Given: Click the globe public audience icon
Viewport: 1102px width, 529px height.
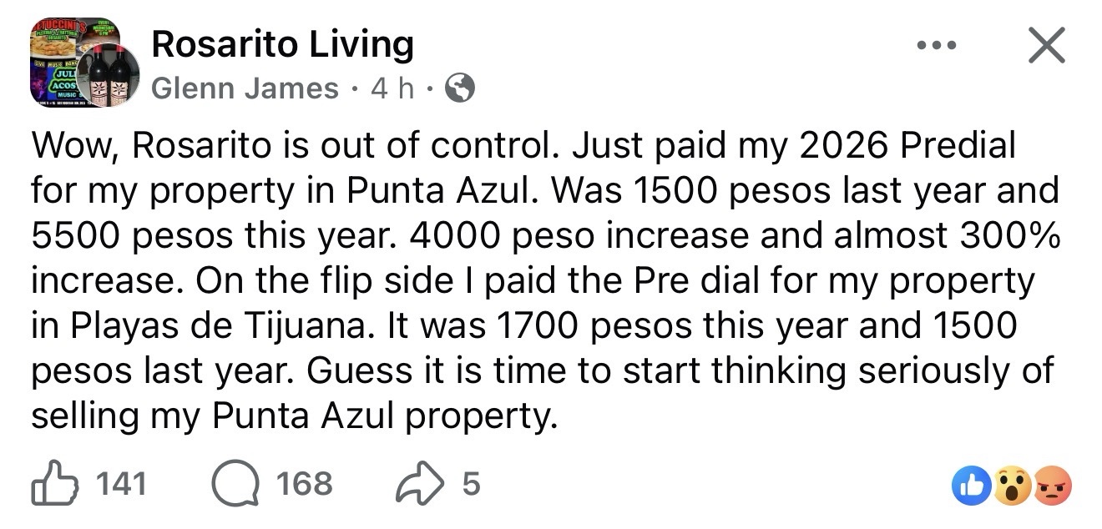Looking at the screenshot, I should tap(460, 88).
